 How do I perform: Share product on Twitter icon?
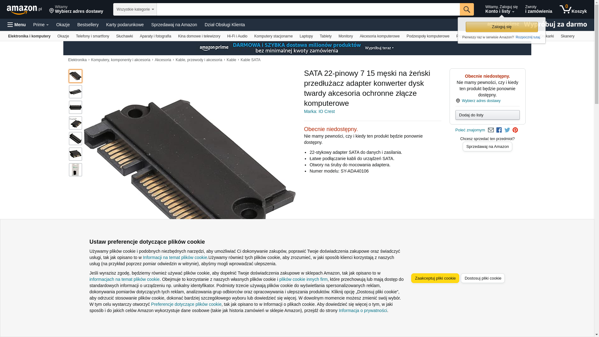507,130
